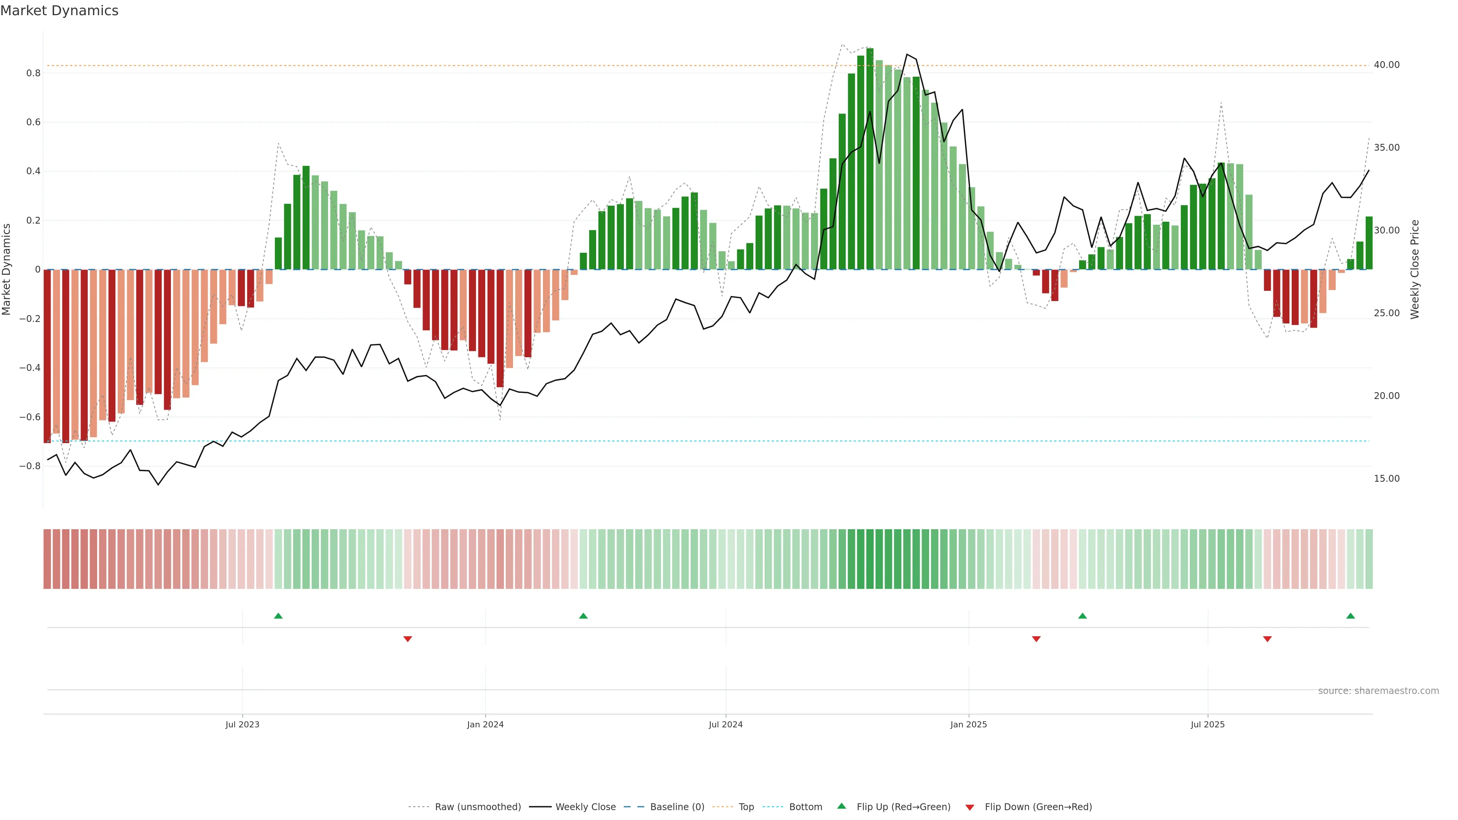This screenshot has width=1458, height=820.
Task: Click the Weekly Close Price axis title
Action: tap(1414, 270)
